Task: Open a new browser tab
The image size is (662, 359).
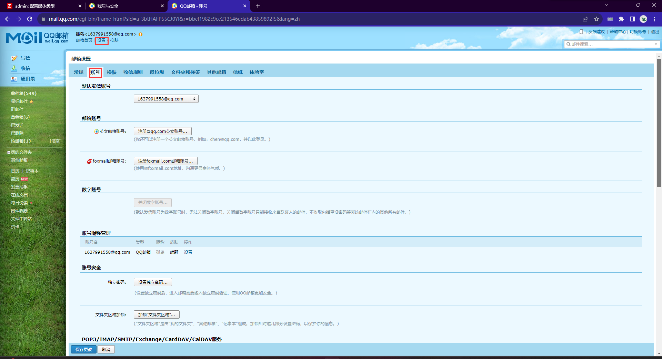Action: click(258, 6)
